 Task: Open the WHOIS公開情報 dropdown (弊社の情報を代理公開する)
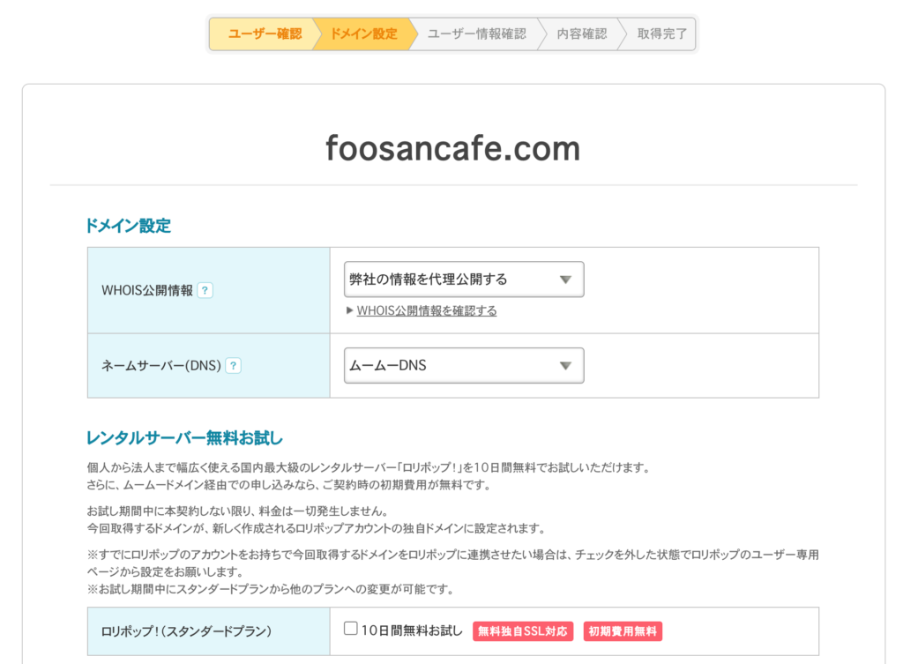(464, 280)
